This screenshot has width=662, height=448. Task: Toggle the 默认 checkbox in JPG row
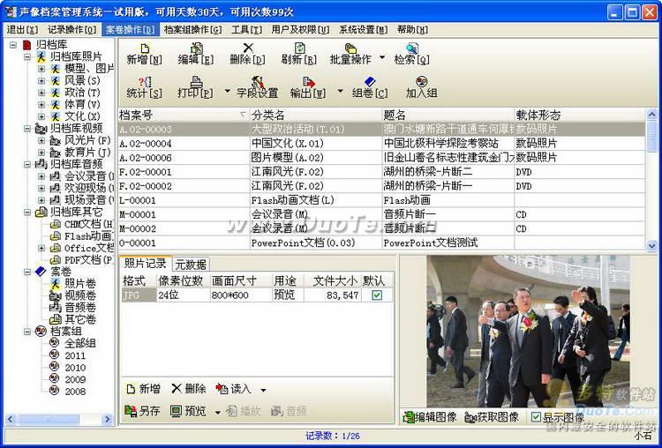(x=377, y=295)
